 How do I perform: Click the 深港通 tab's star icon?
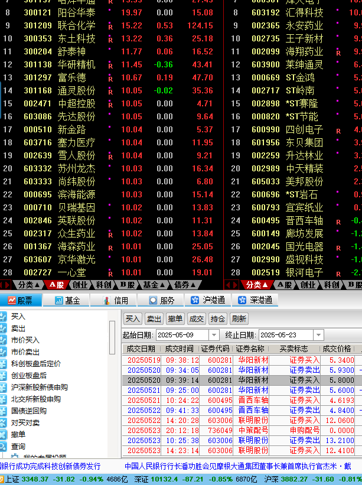[242, 300]
